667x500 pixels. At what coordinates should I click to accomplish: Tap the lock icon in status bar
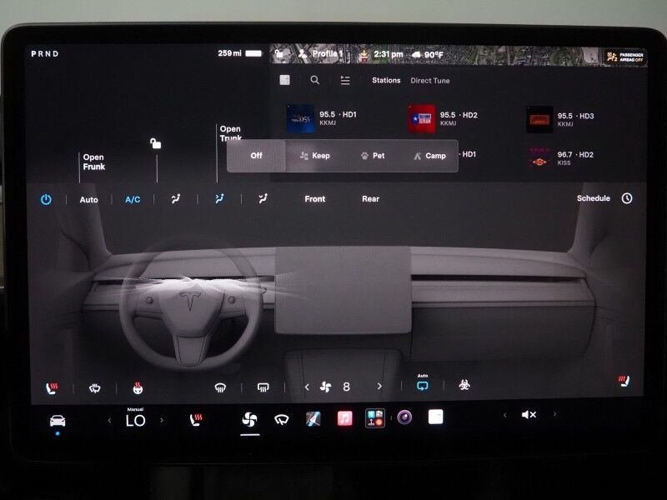point(278,53)
